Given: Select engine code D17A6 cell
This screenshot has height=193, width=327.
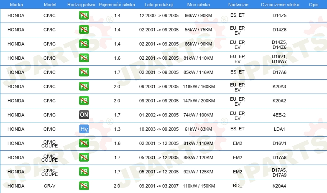Looking at the screenshot, I should point(279,72).
